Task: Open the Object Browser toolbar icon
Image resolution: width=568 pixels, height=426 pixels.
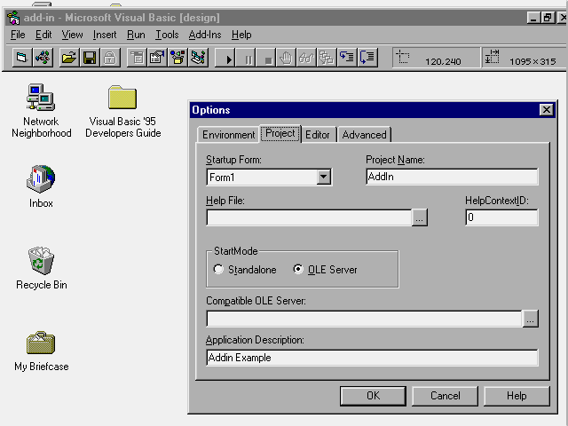Action: pyautogui.click(x=177, y=58)
